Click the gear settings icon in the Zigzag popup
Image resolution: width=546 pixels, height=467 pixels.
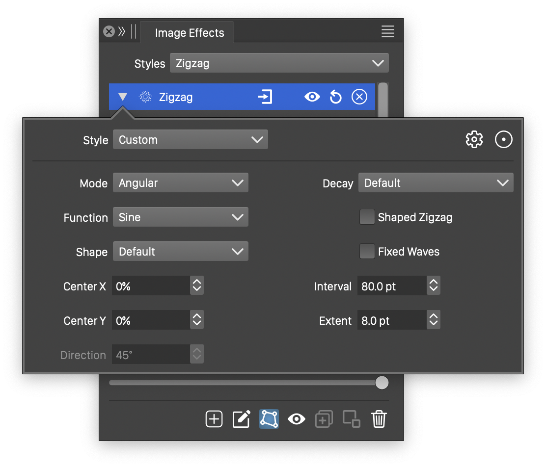[474, 140]
